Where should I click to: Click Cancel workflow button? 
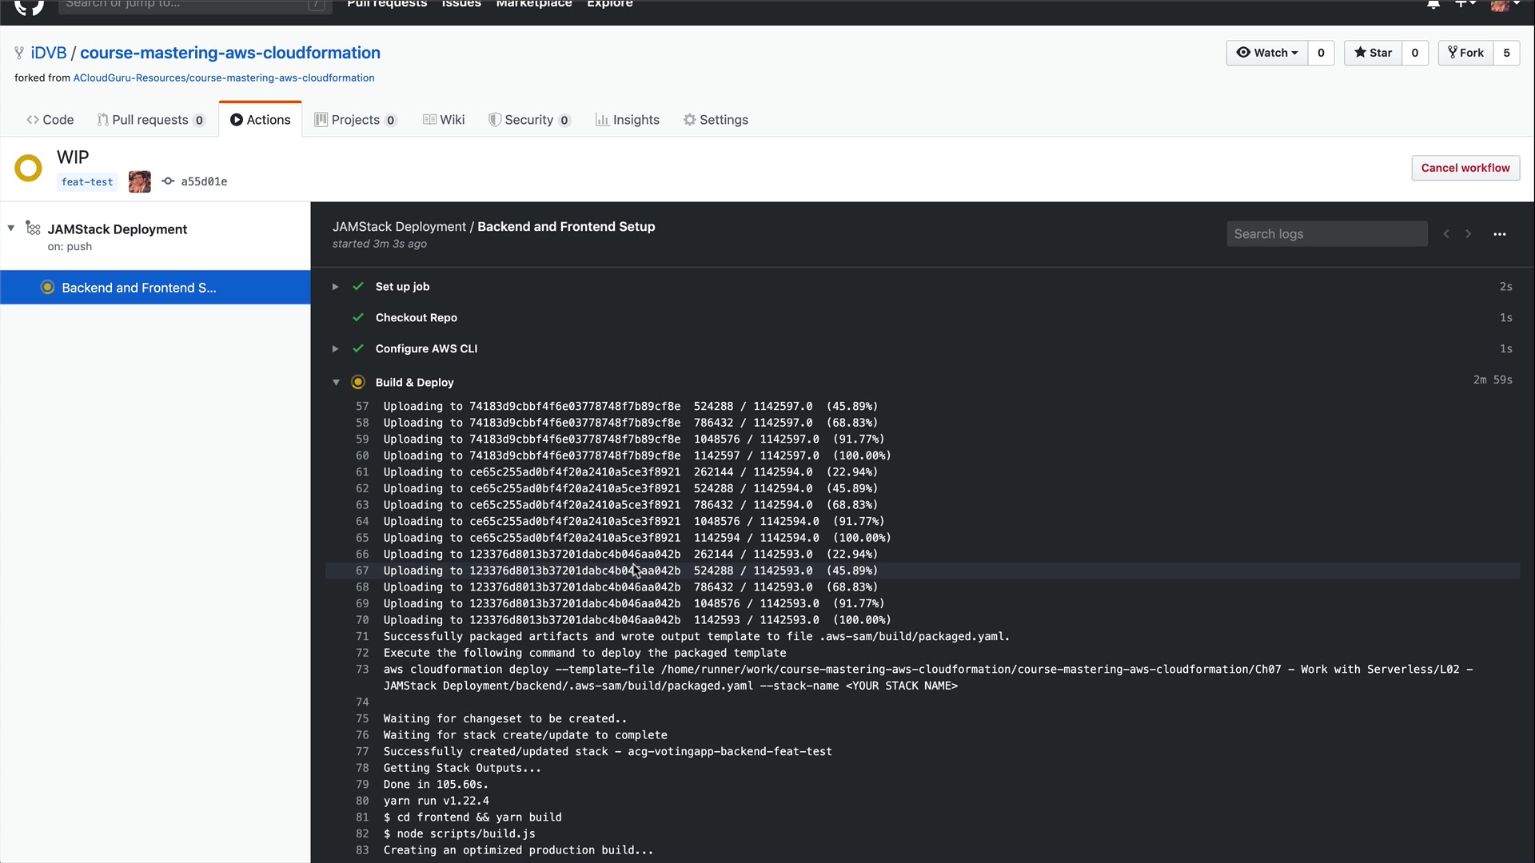(x=1465, y=168)
